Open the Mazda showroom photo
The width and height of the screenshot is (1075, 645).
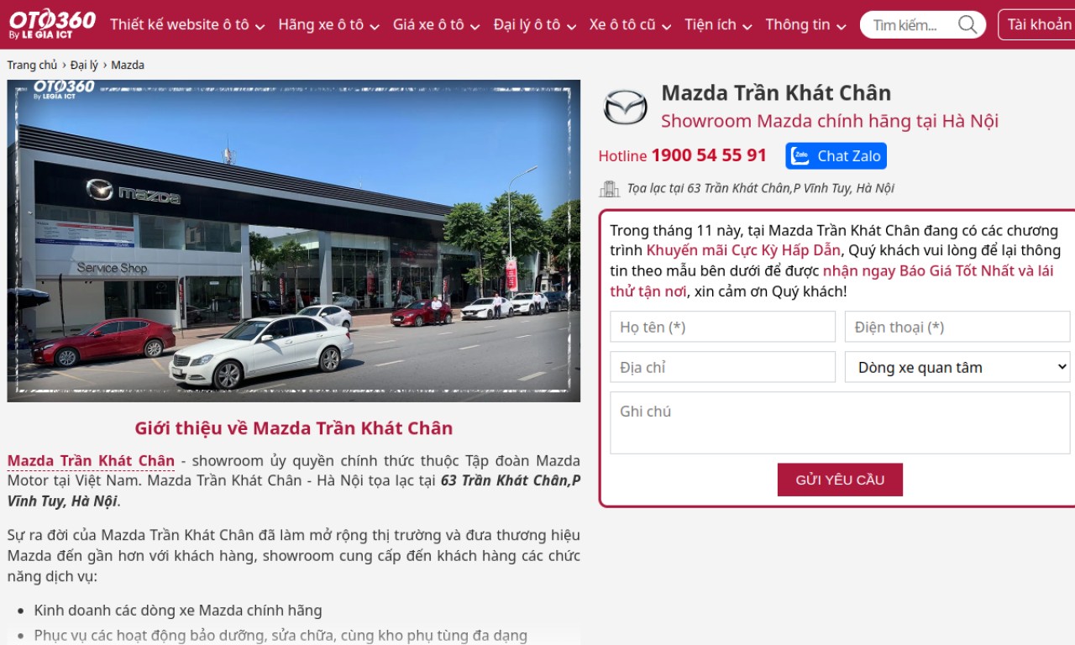(294, 241)
